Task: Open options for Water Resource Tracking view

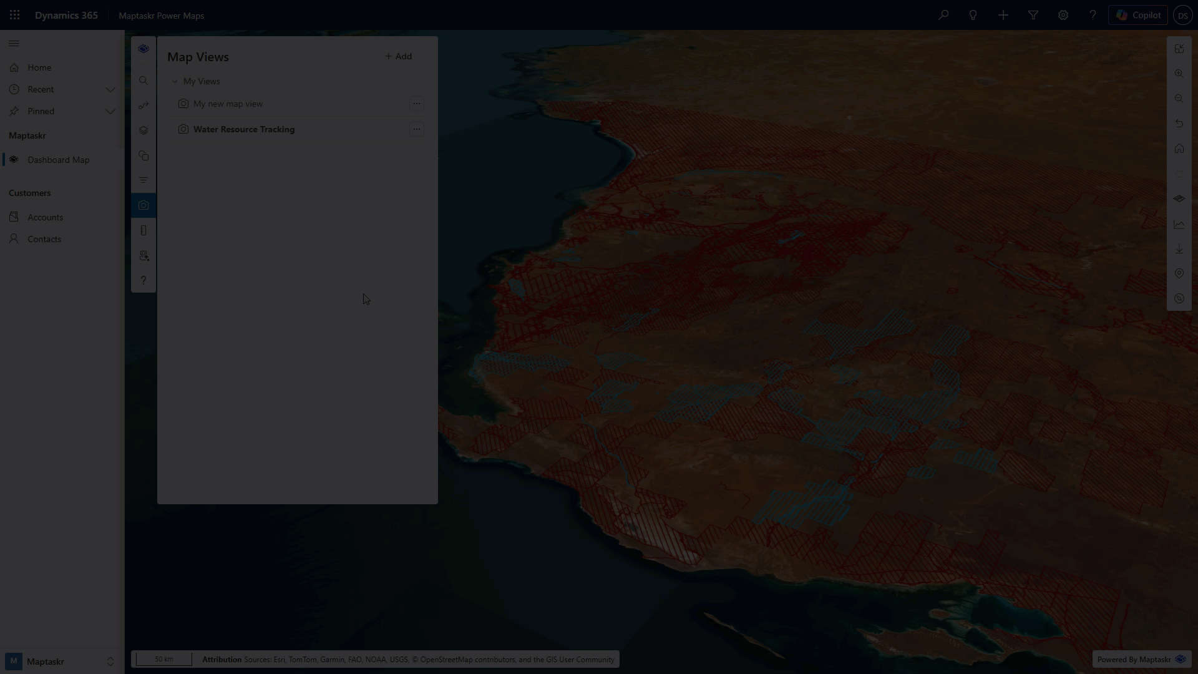Action: 416,129
